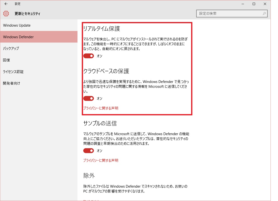Click inside the 設定の検索 field
The width and height of the screenshot is (278, 201).
pyautogui.click(x=232, y=14)
